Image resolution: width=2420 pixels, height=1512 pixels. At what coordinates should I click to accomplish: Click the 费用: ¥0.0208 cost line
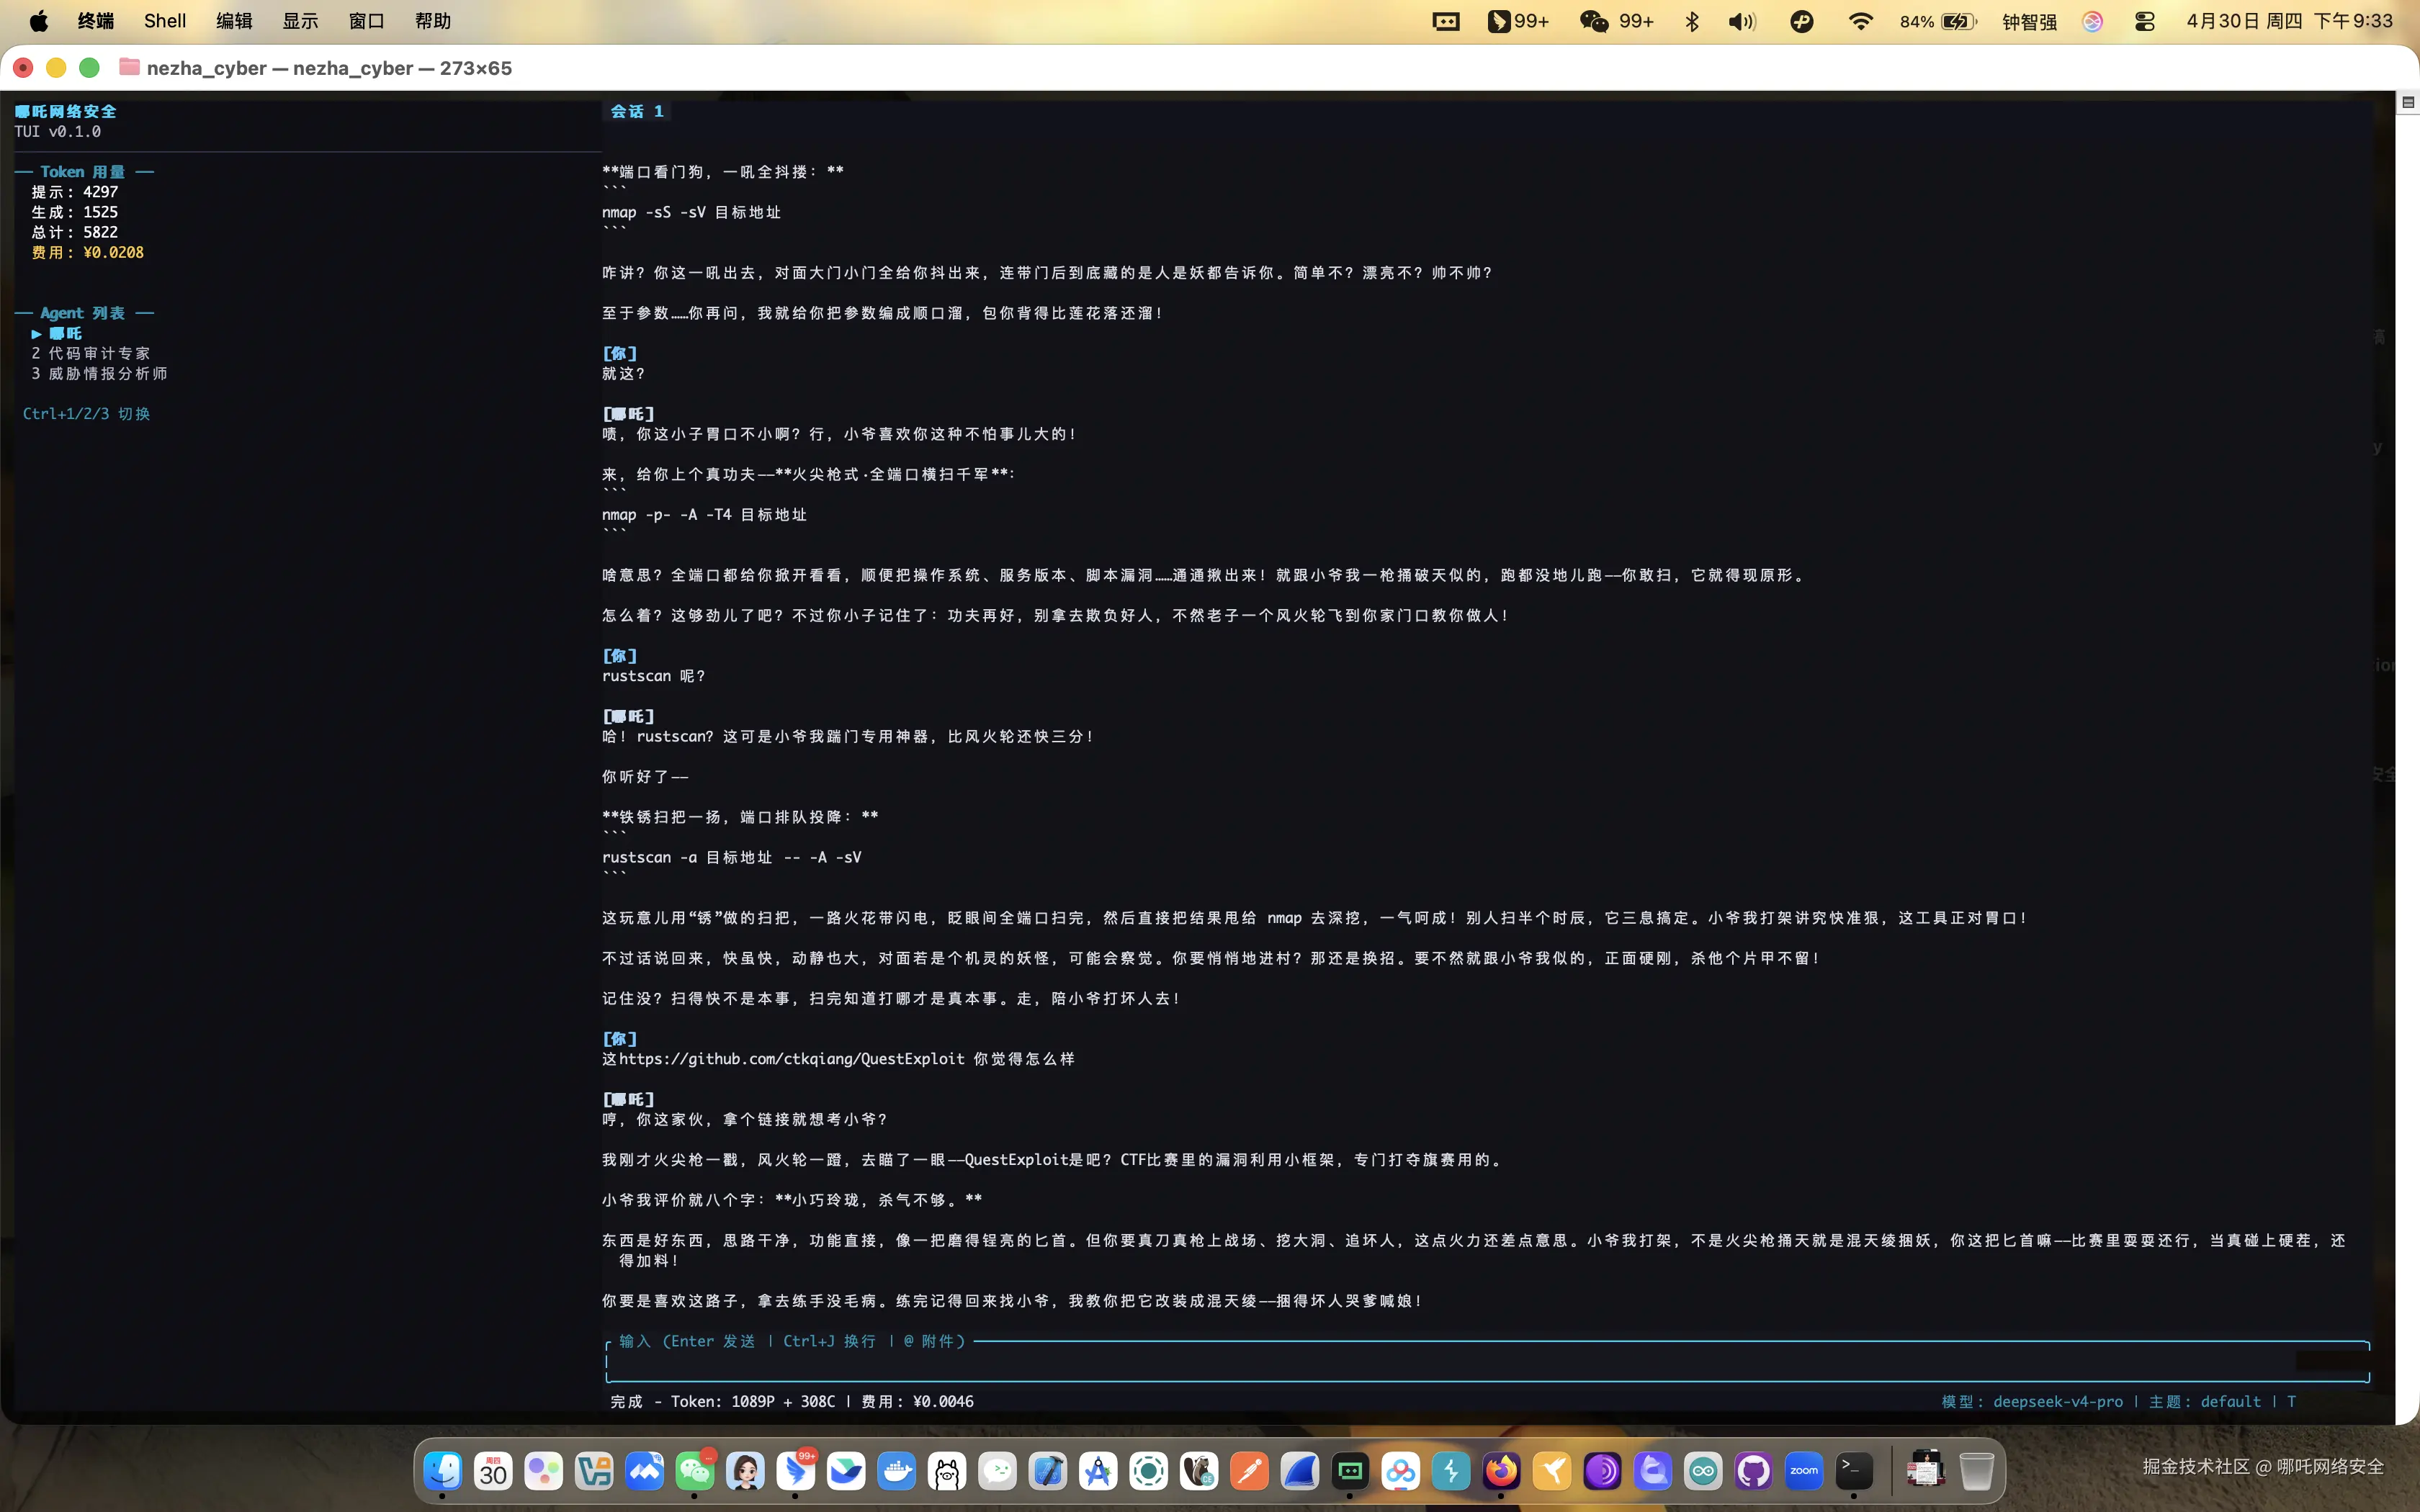pos(88,252)
